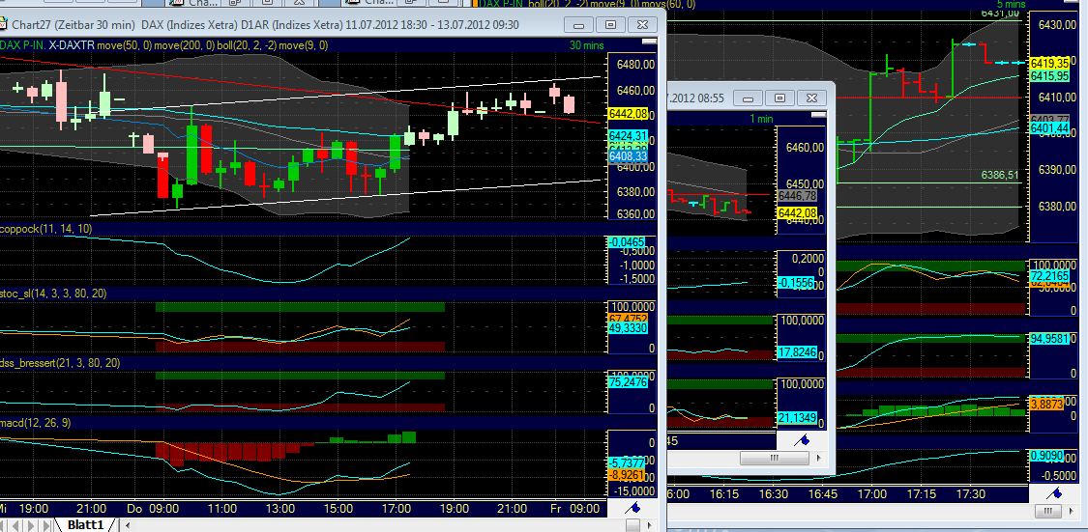The width and height of the screenshot is (1088, 532).
Task: Click the 17,8246 value in 1 min chart
Action: point(798,351)
